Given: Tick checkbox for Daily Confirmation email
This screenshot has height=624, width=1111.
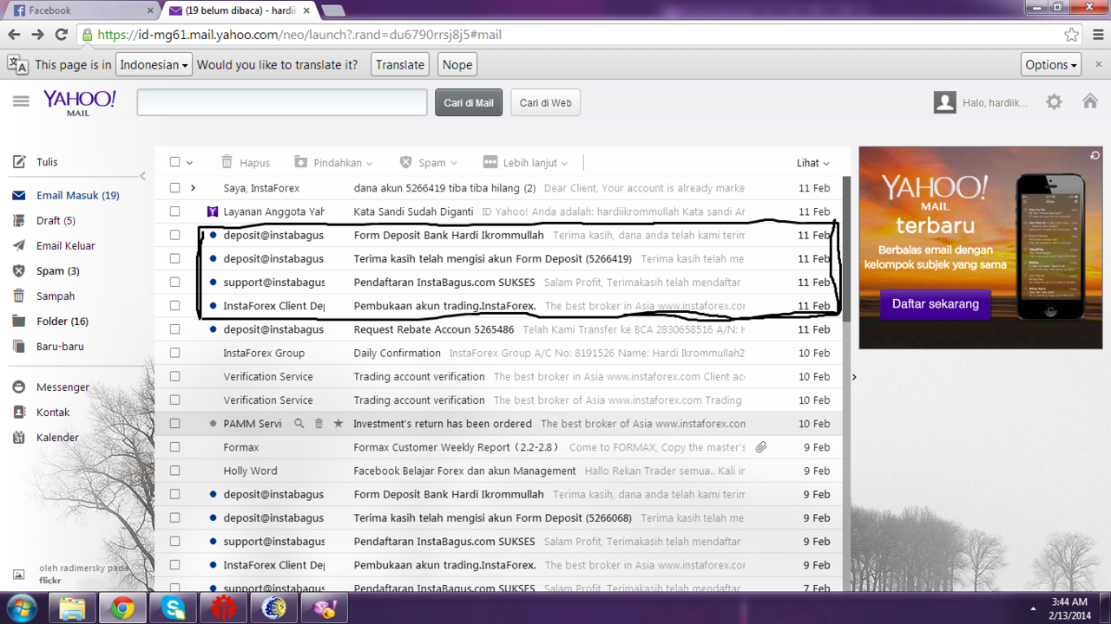Looking at the screenshot, I should [175, 353].
